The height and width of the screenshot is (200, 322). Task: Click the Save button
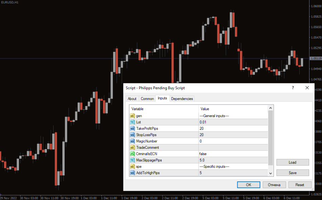[x=293, y=173]
